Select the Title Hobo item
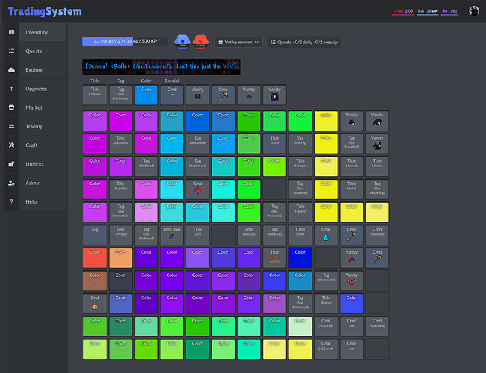The height and width of the screenshot is (373, 486). click(x=352, y=189)
